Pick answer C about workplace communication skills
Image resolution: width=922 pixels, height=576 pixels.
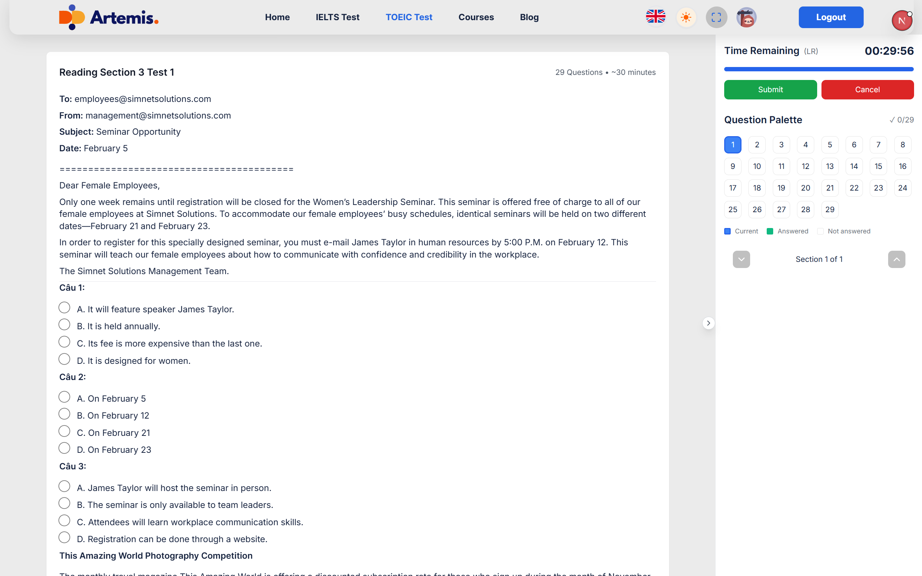click(x=64, y=521)
